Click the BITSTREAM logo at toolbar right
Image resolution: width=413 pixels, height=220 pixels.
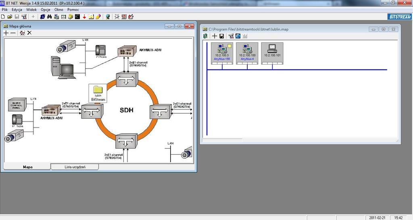[400, 17]
